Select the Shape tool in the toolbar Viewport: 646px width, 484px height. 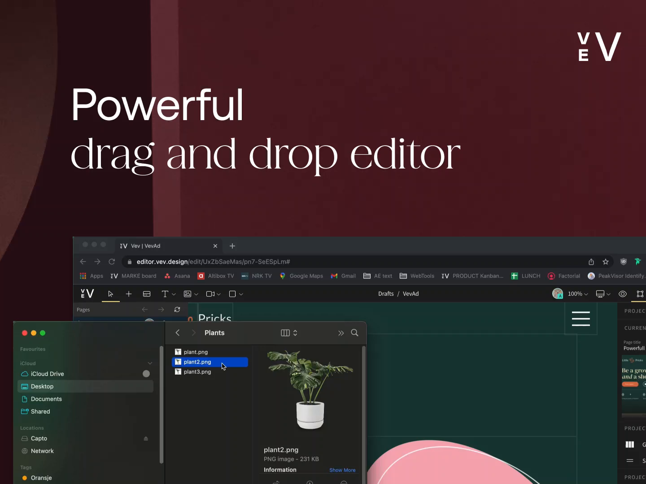[232, 294]
